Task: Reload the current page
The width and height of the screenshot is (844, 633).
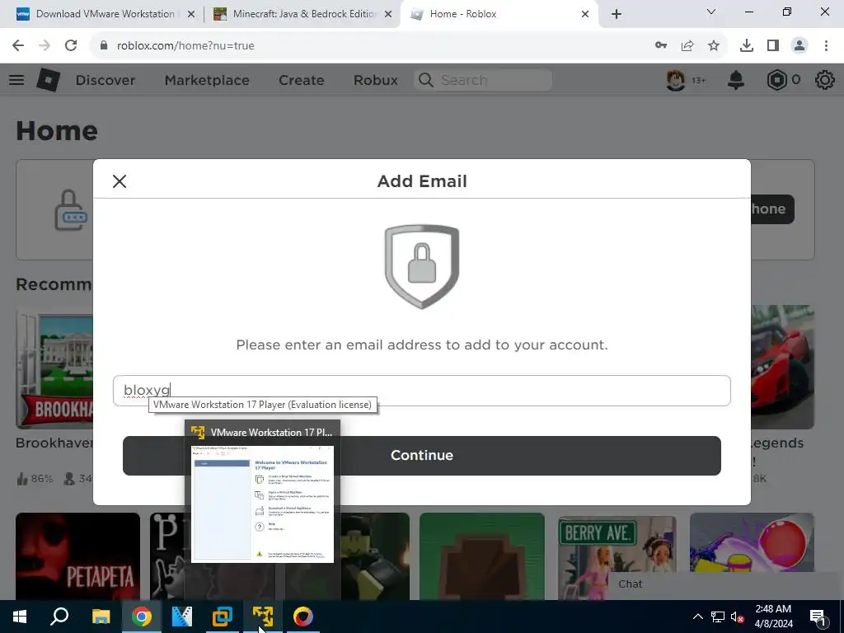Action: (71, 46)
